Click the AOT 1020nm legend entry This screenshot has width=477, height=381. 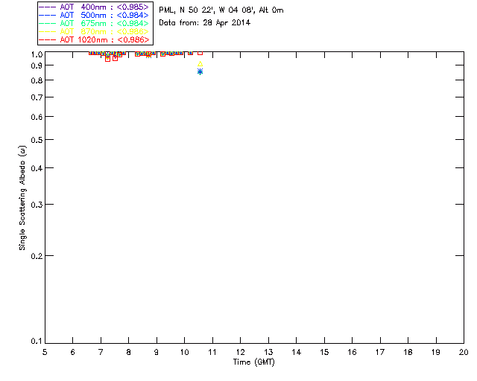coord(94,39)
